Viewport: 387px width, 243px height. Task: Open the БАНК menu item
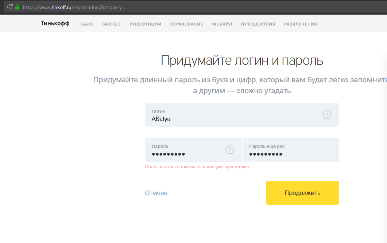click(87, 24)
